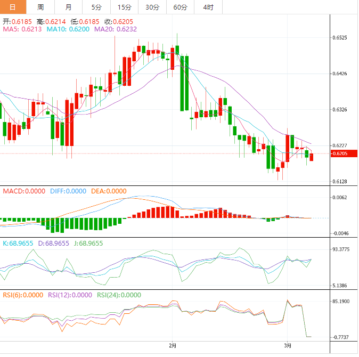Click the MA10: 0.6200 label
The width and height of the screenshot is (359, 357).
point(68,29)
